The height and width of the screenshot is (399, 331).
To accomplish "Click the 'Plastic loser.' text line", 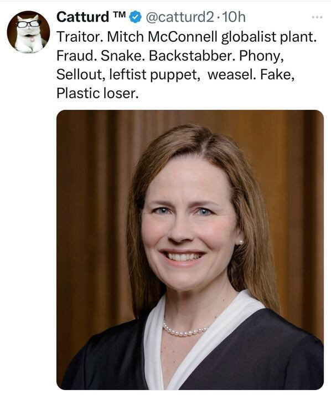I will point(97,93).
